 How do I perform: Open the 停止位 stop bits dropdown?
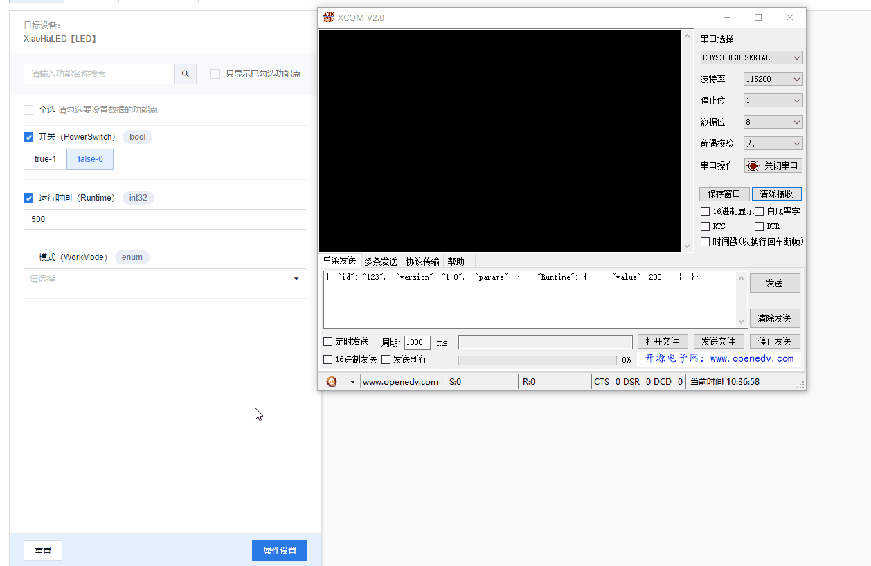773,100
